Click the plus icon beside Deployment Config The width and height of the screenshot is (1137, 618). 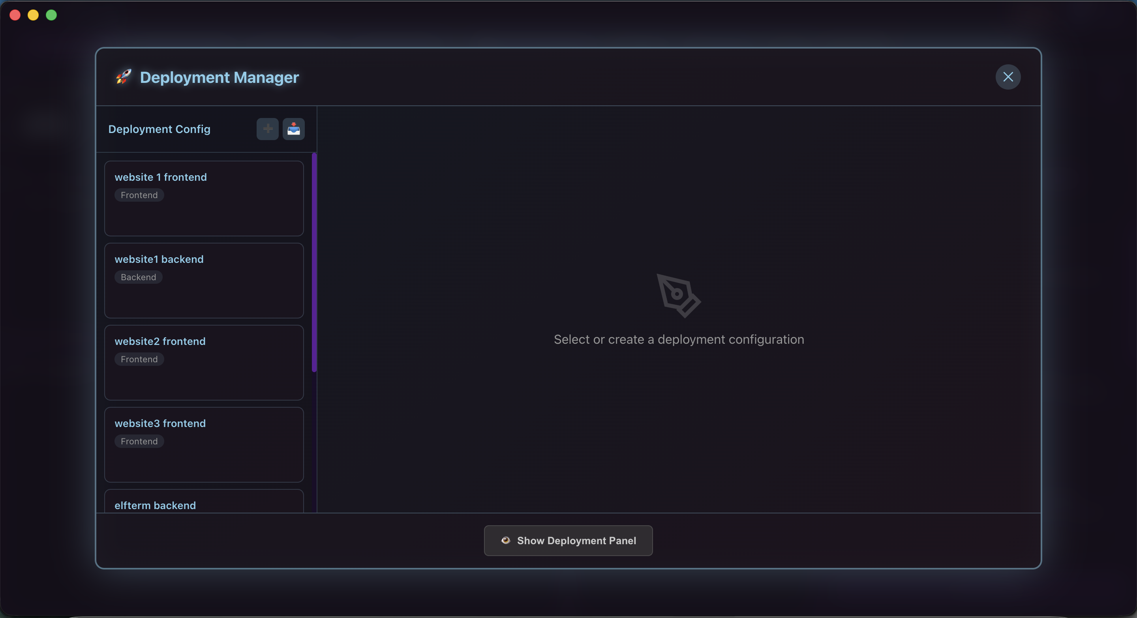[267, 129]
